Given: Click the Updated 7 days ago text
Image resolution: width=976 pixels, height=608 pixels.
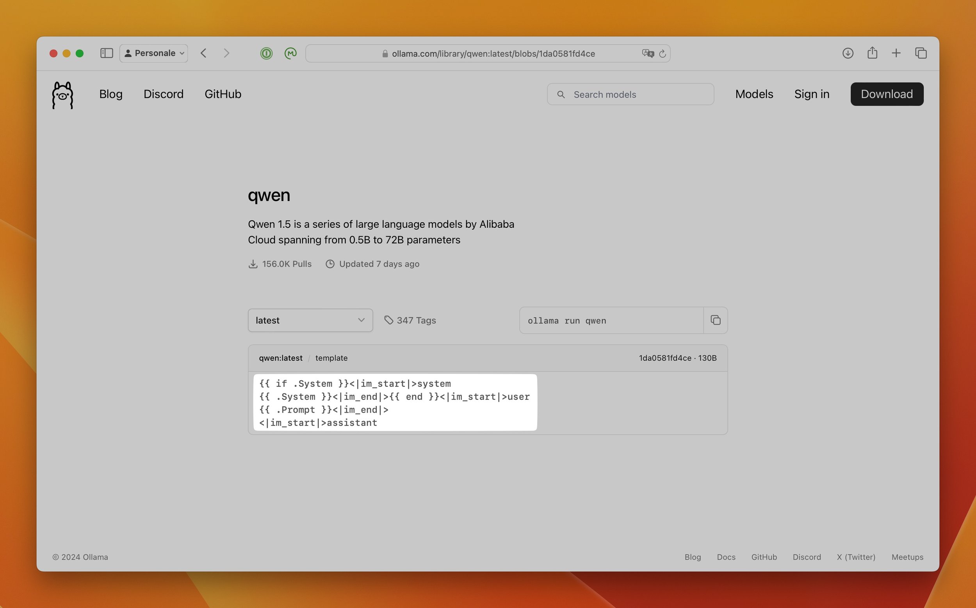Looking at the screenshot, I should click(x=379, y=264).
